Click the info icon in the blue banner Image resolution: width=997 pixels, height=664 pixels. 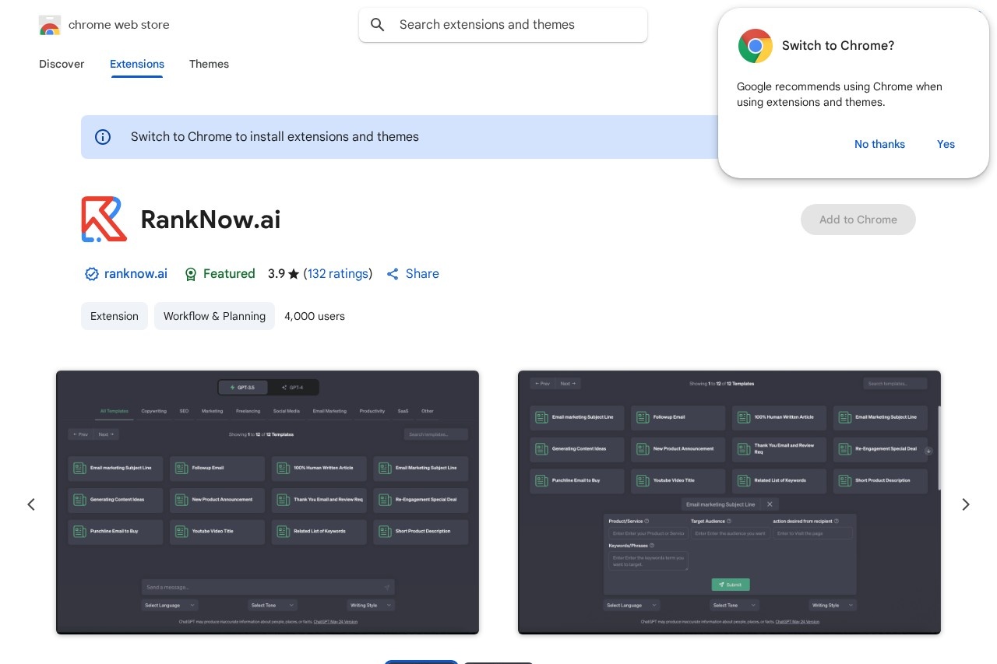103,137
